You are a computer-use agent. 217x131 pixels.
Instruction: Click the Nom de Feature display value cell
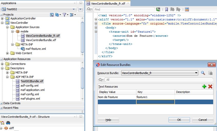(117, 97)
